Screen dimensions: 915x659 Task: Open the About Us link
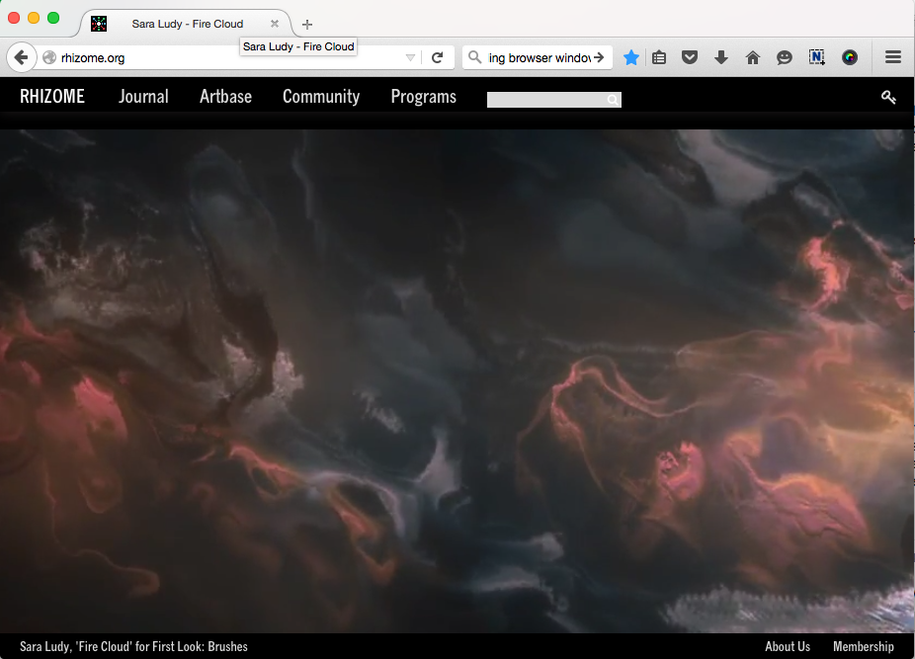[788, 646]
